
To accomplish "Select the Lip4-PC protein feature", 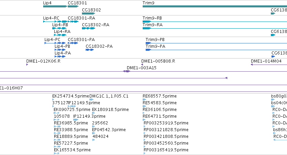I will [x=55, y=43].
